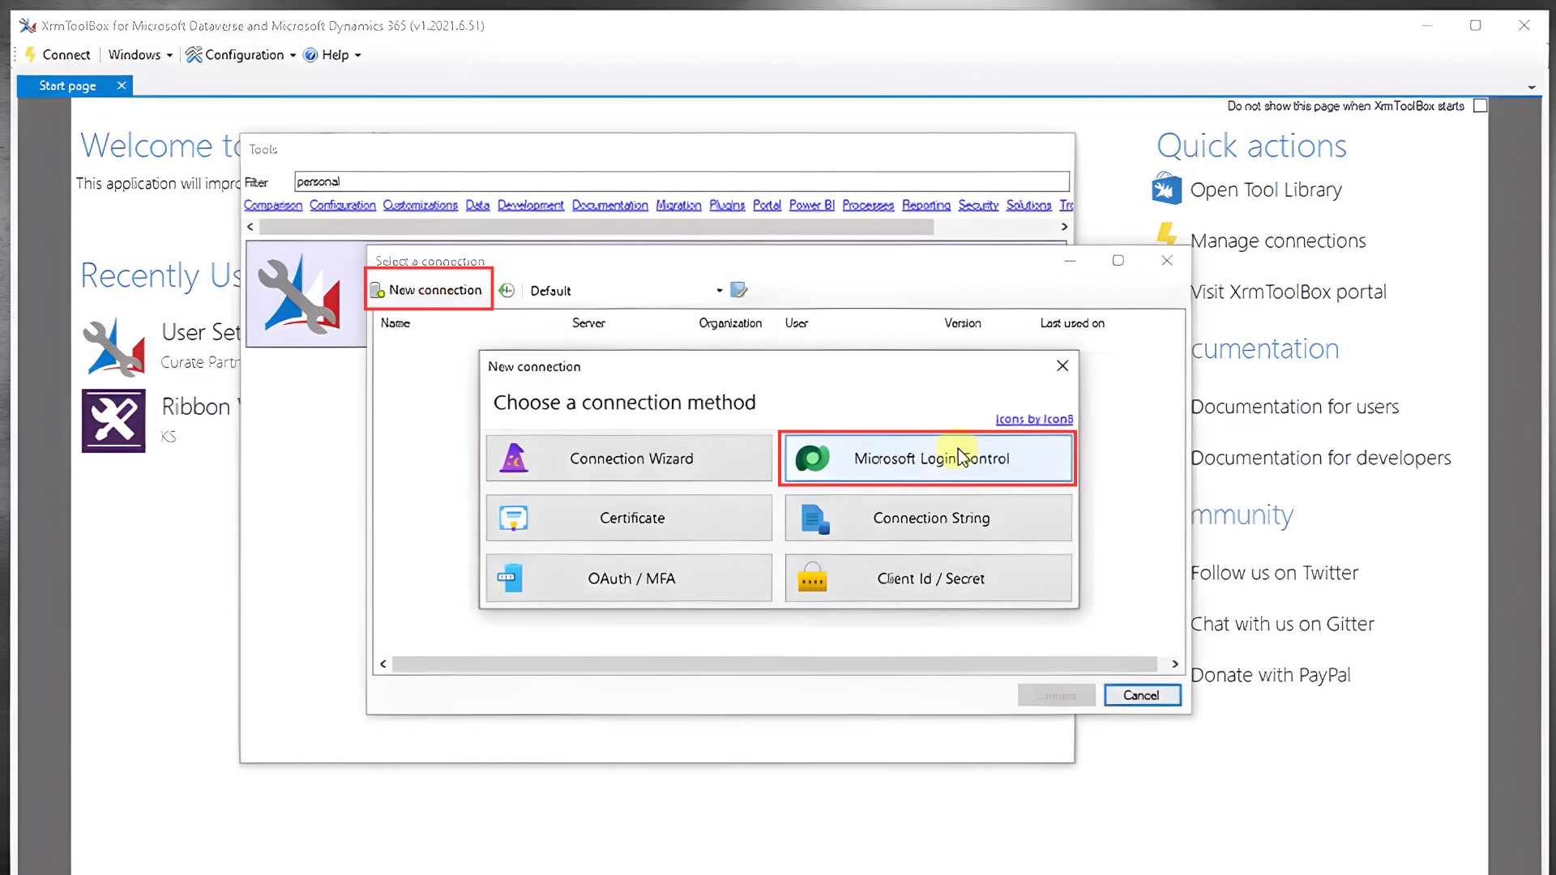
Task: Open the Connect menu in main toolbar
Action: coord(58,55)
